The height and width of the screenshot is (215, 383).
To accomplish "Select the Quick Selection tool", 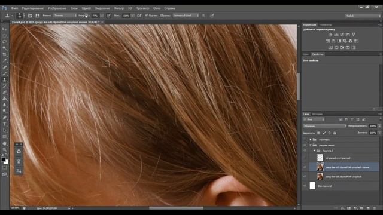I will [x=4, y=48].
